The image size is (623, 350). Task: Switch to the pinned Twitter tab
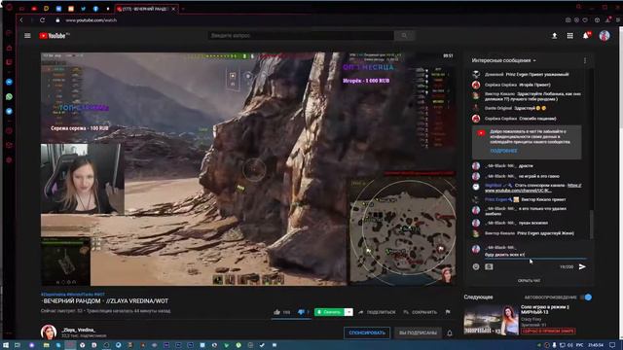tap(83, 9)
